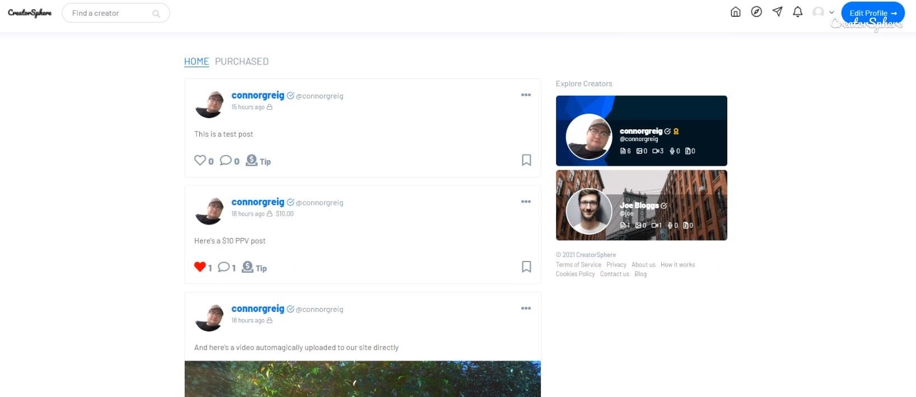Like the 'This is a test post' post
The height and width of the screenshot is (397, 916).
coord(200,161)
